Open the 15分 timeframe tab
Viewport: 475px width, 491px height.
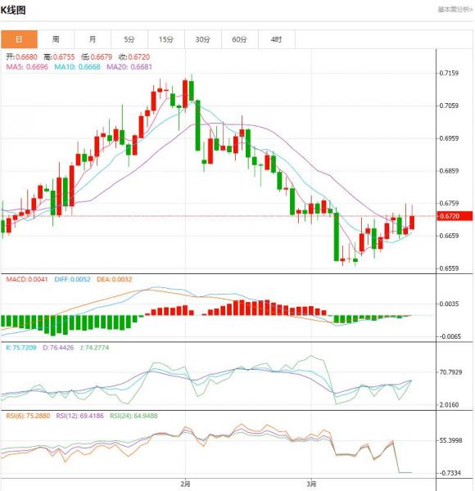(166, 39)
